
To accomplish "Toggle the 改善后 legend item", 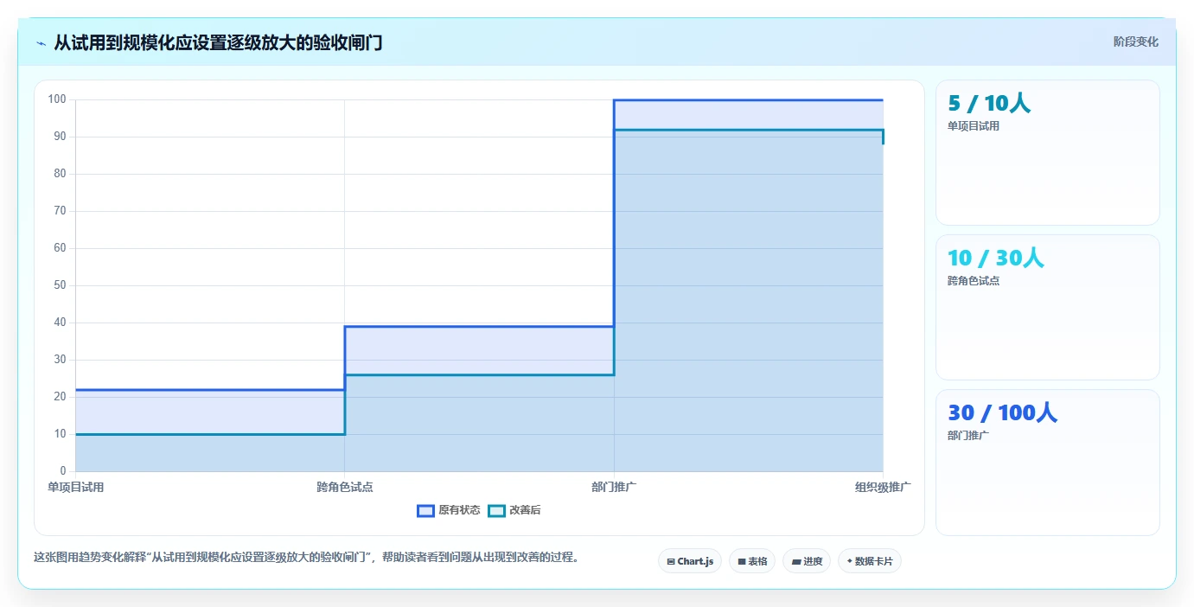I will [x=514, y=510].
